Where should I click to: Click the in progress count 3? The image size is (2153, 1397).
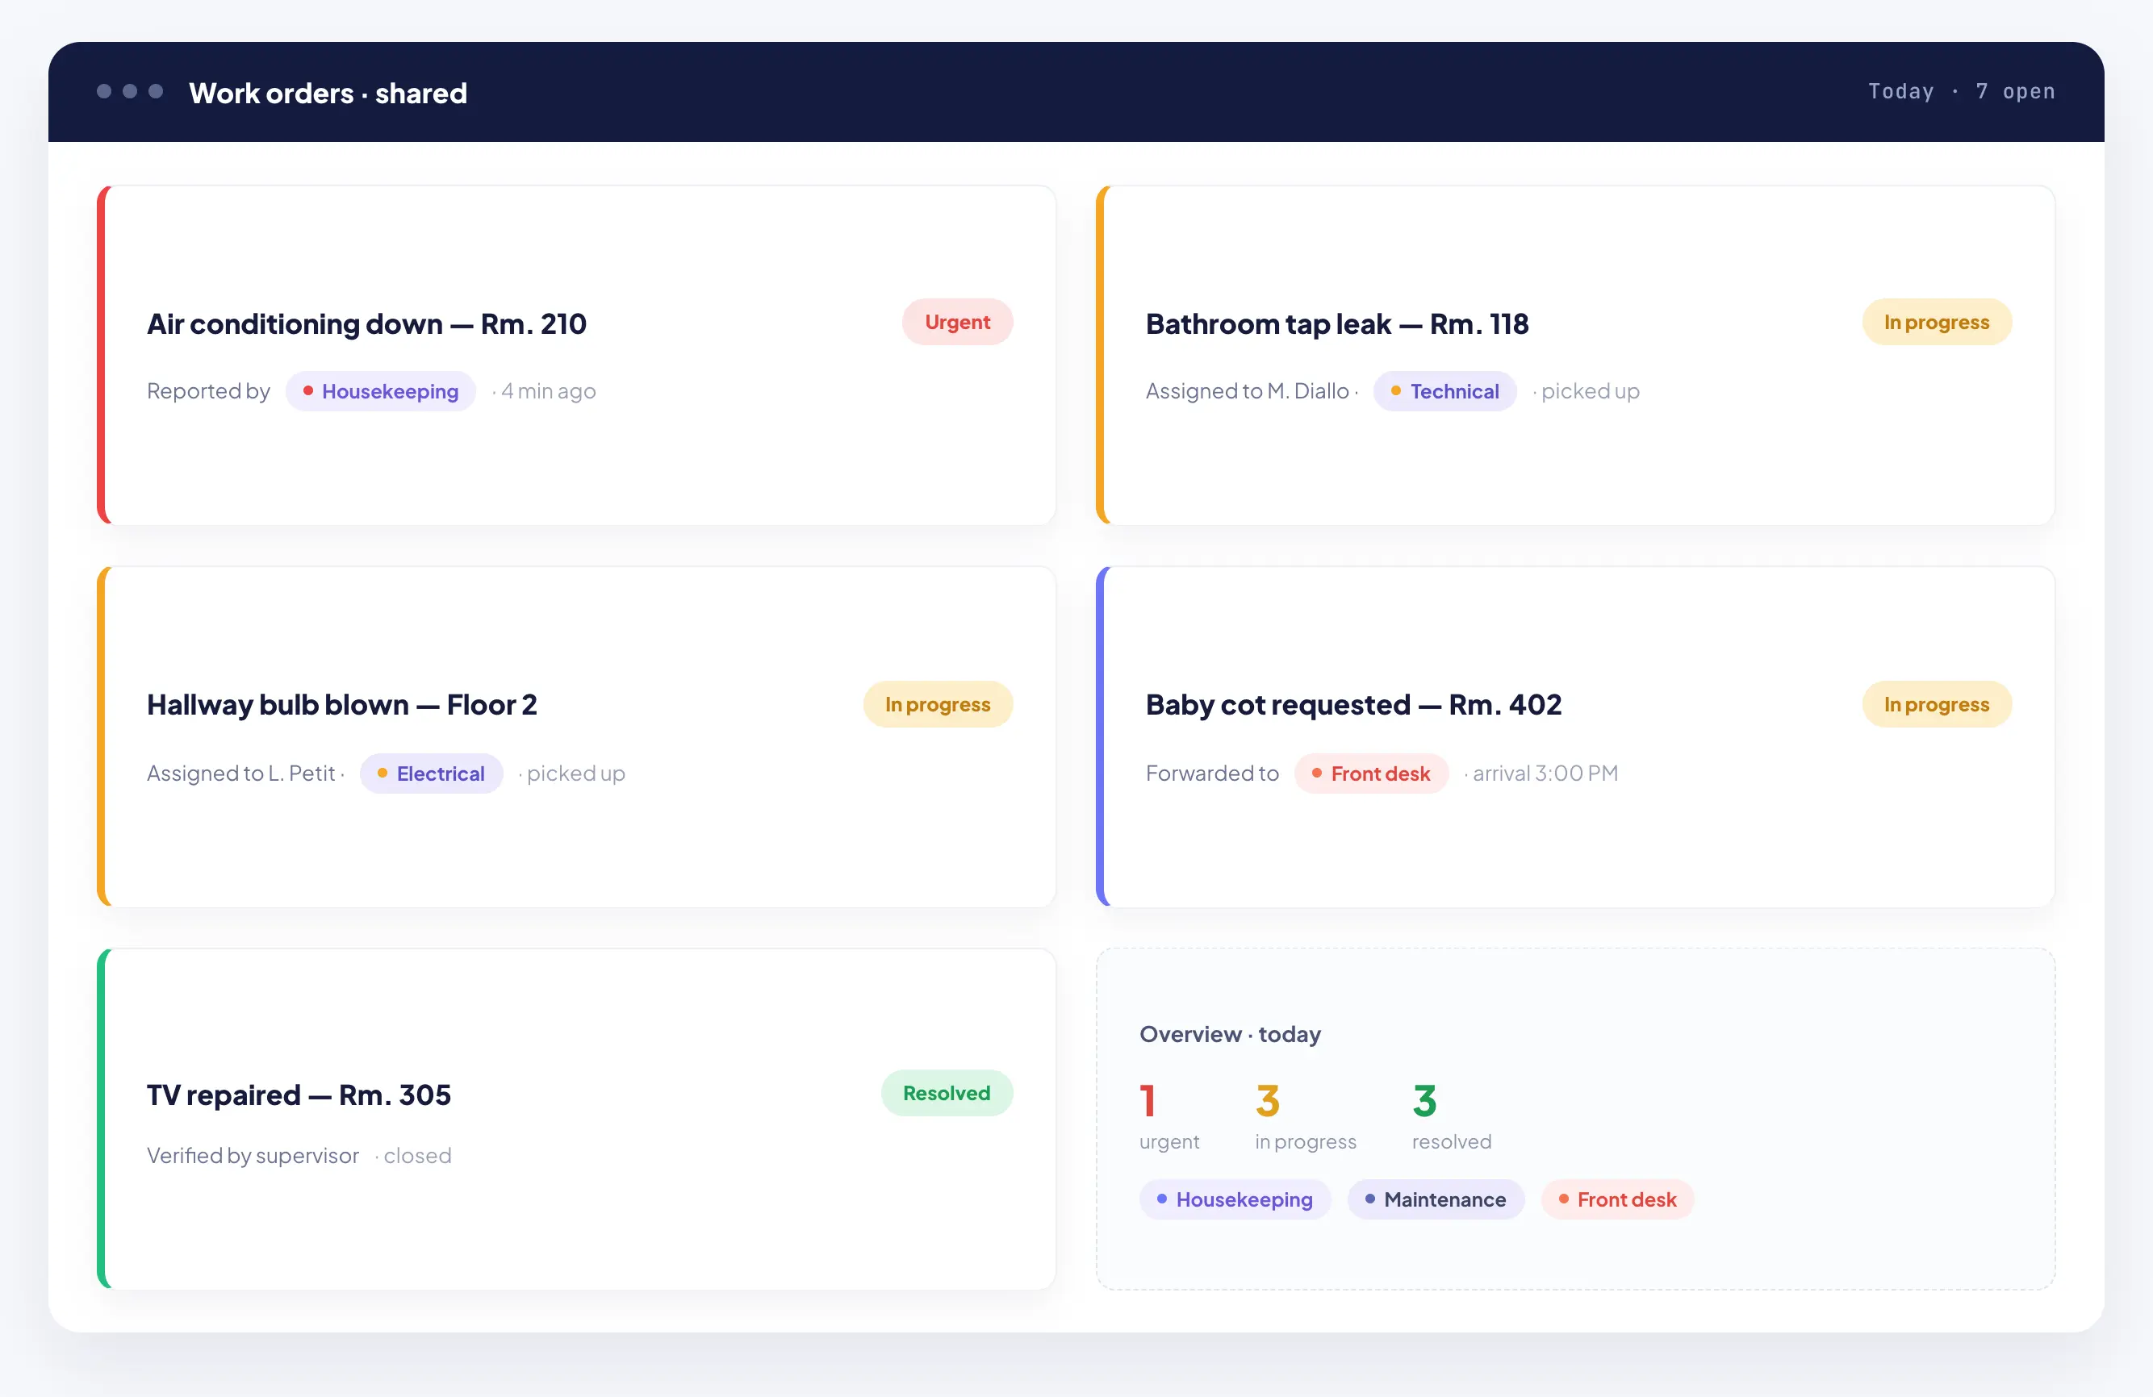coord(1268,1101)
